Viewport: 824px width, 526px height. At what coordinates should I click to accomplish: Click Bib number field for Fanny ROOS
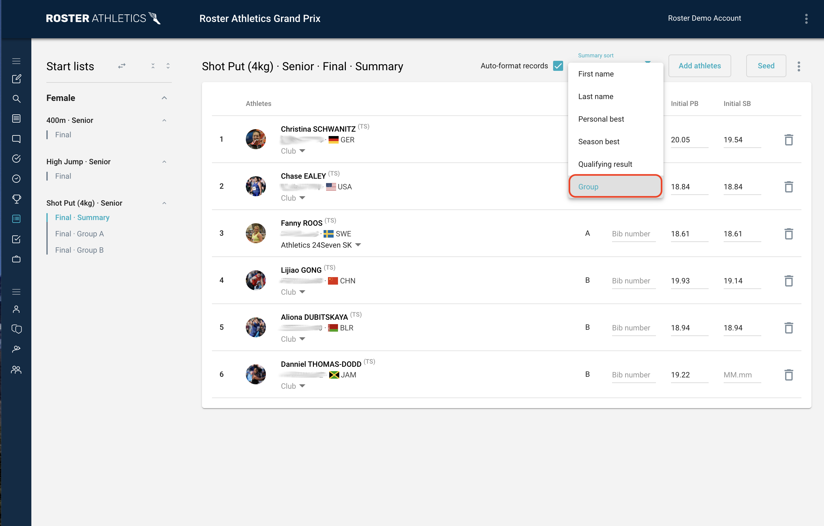pyautogui.click(x=633, y=234)
